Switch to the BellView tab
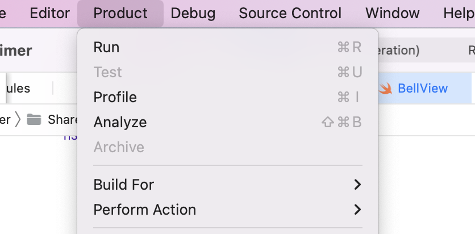Screen dimensions: 475x234 (x=422, y=88)
